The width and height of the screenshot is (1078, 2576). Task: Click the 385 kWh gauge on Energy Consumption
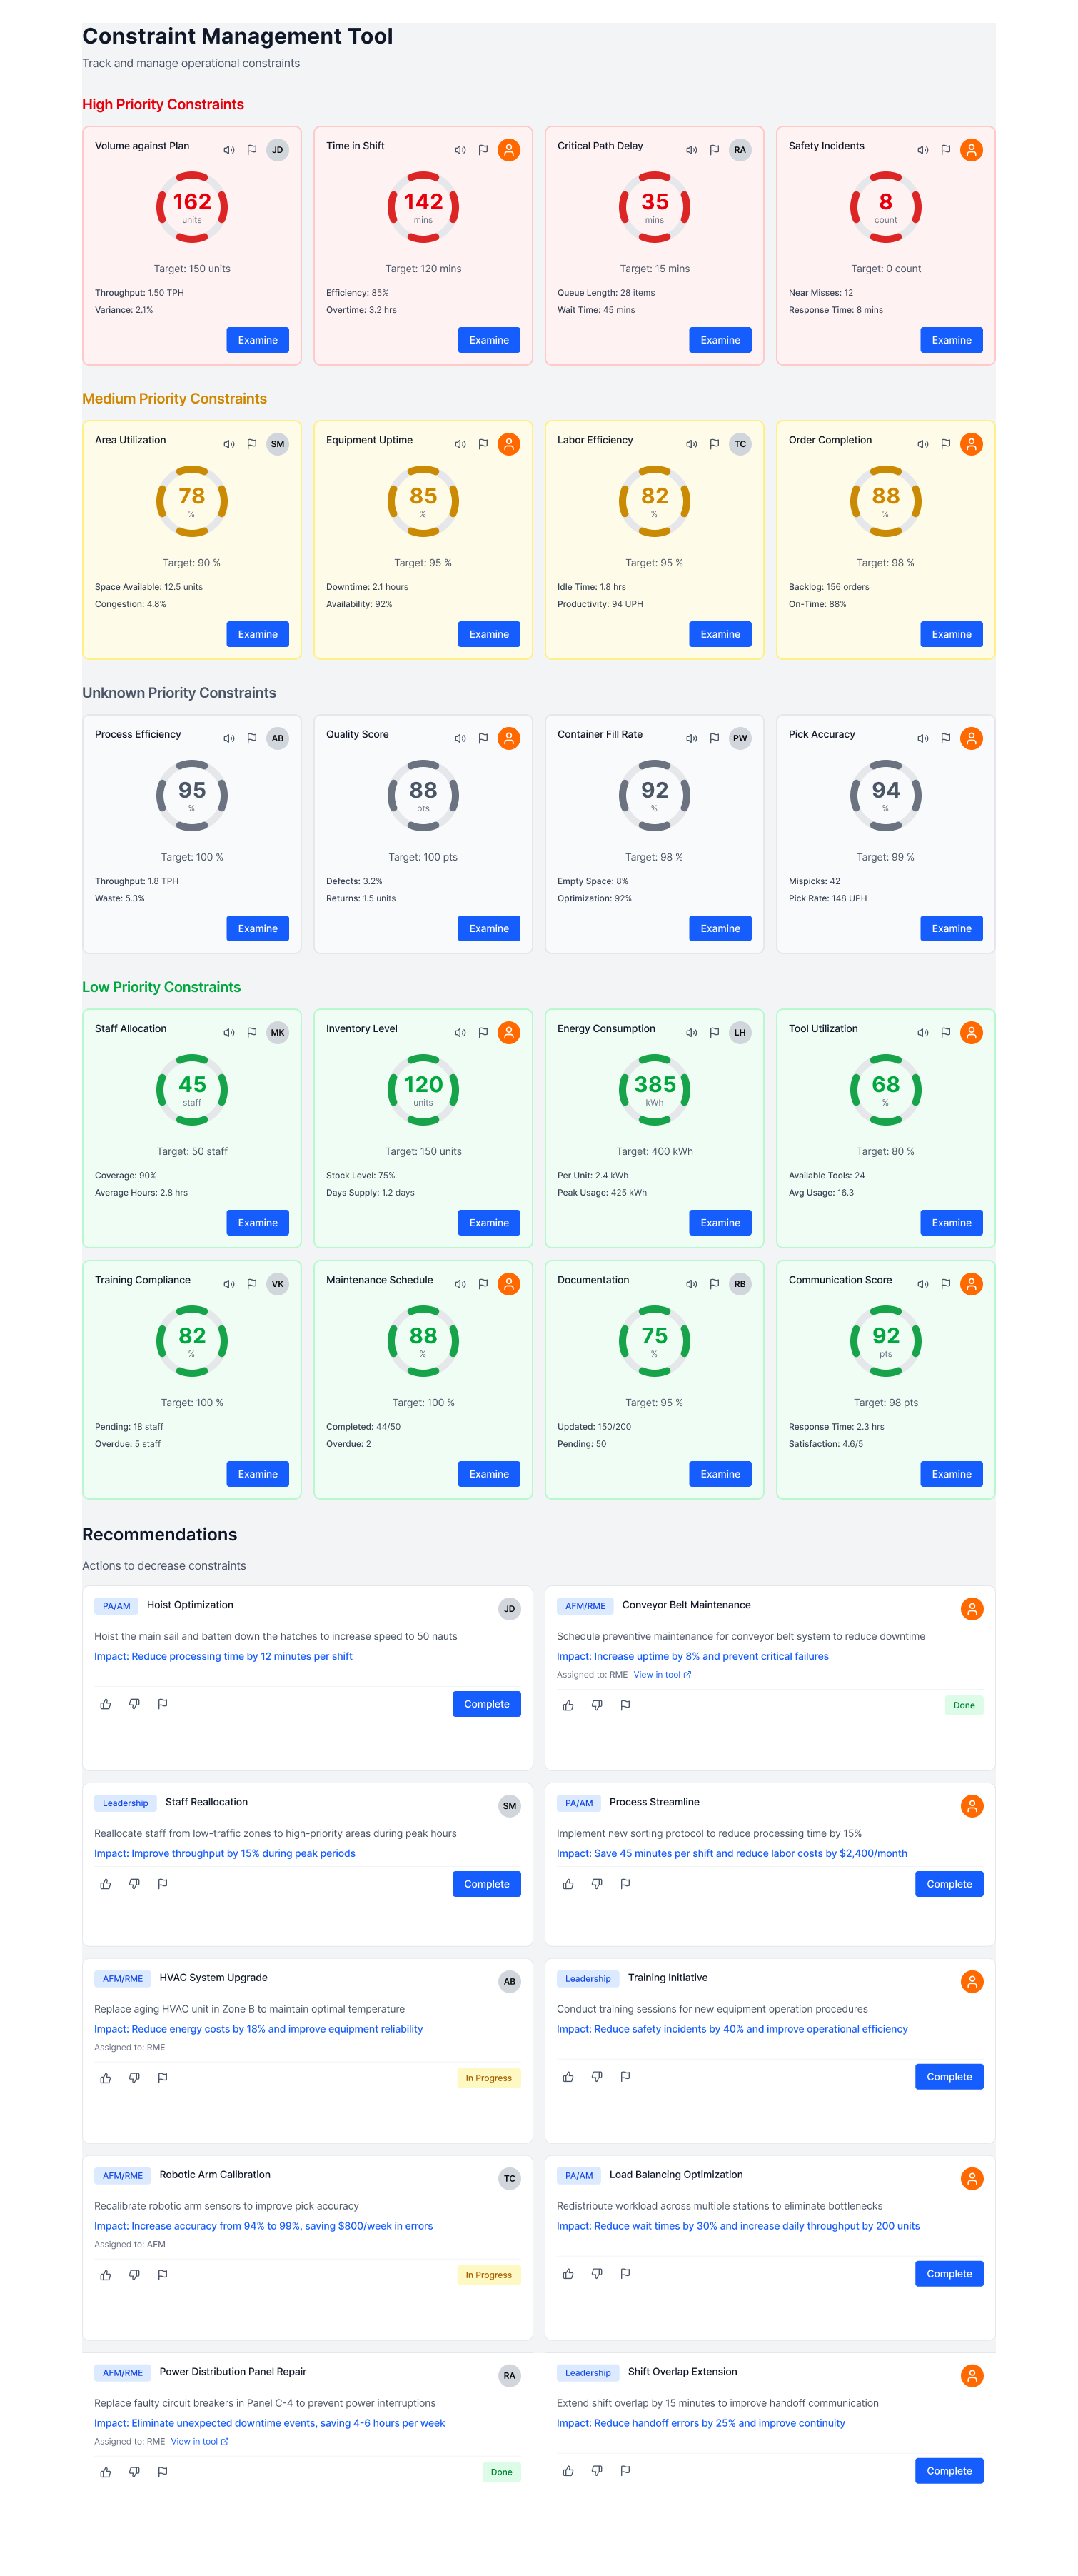point(654,1089)
